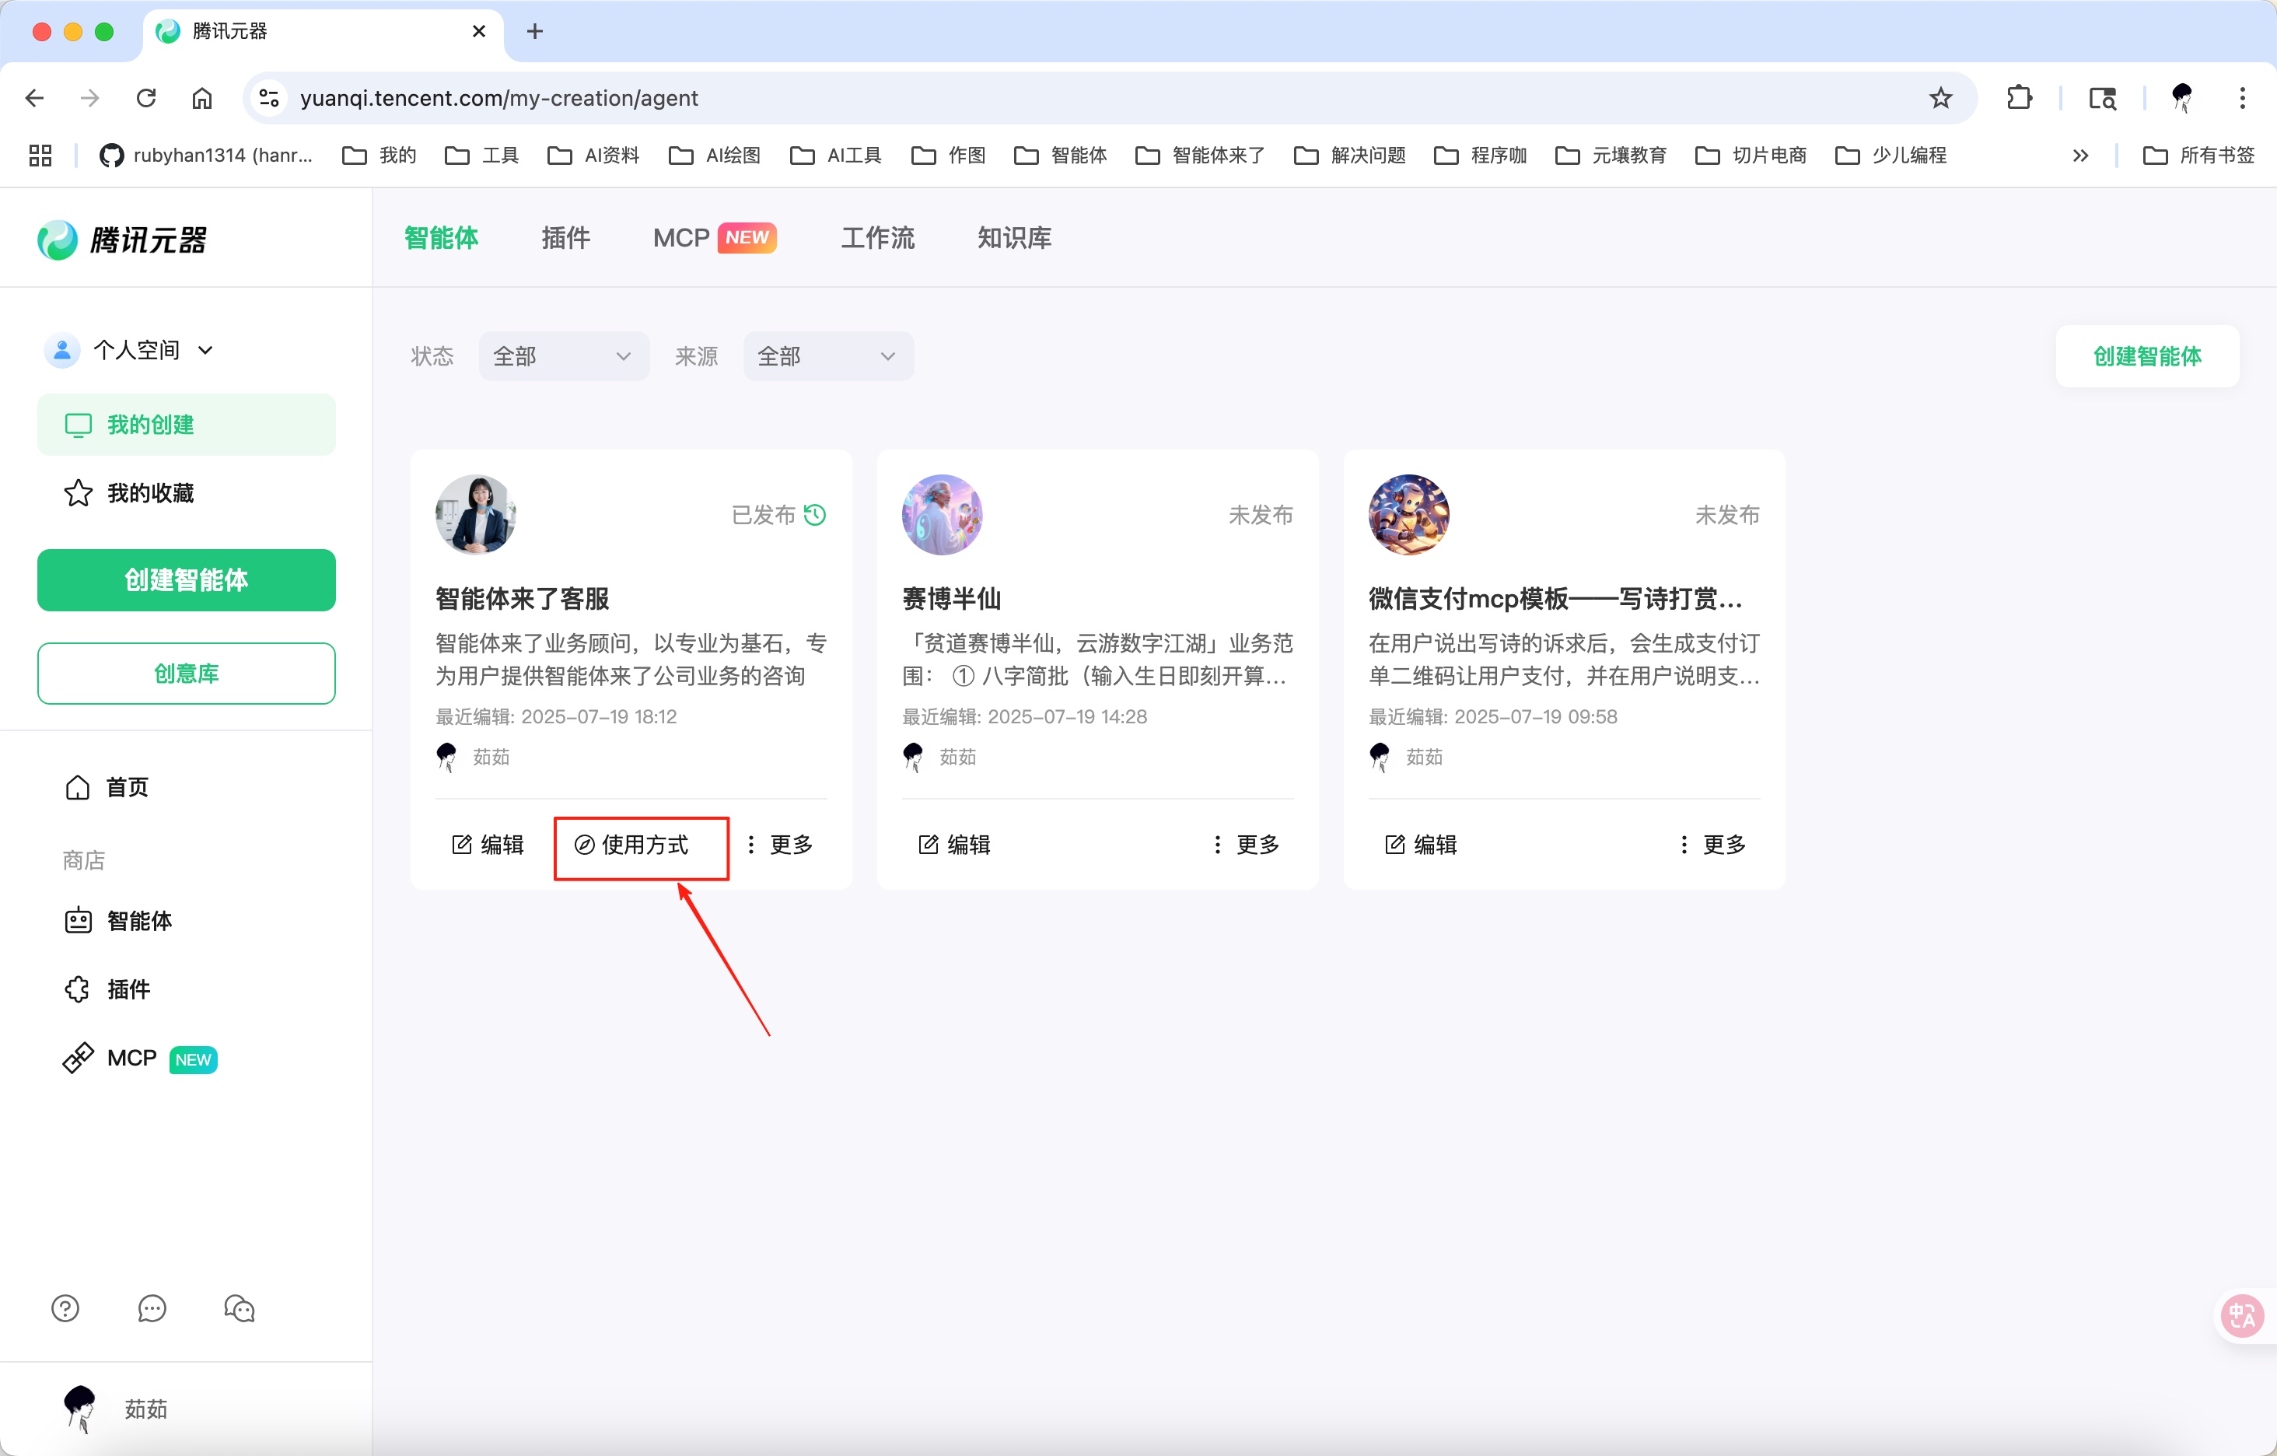Open the 智能体 robot icon under 商店
The width and height of the screenshot is (2277, 1456).
(79, 920)
